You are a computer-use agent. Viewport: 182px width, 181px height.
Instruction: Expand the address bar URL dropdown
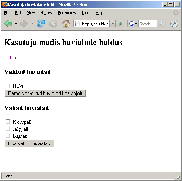113,24
